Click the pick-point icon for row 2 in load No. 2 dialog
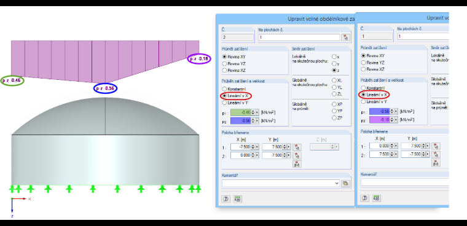 click(297, 155)
